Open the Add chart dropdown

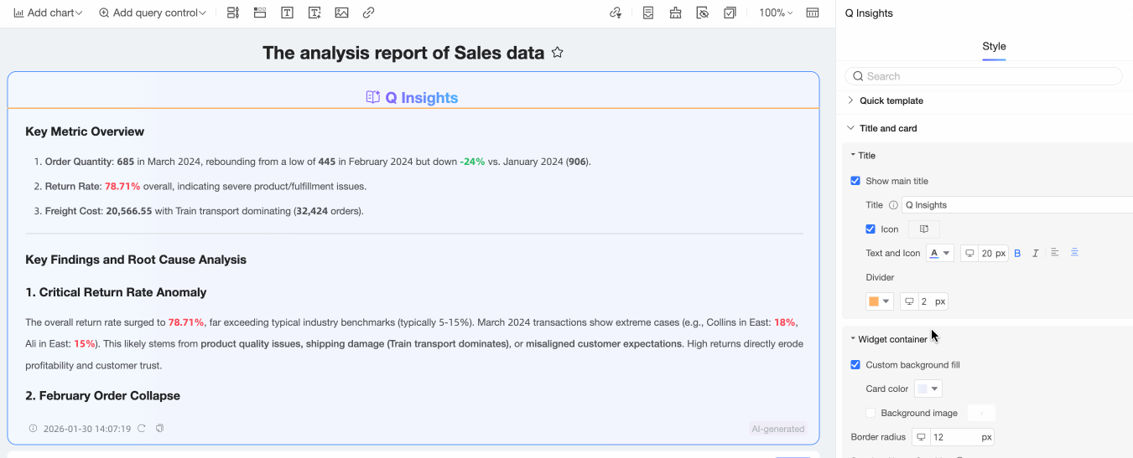pyautogui.click(x=48, y=13)
